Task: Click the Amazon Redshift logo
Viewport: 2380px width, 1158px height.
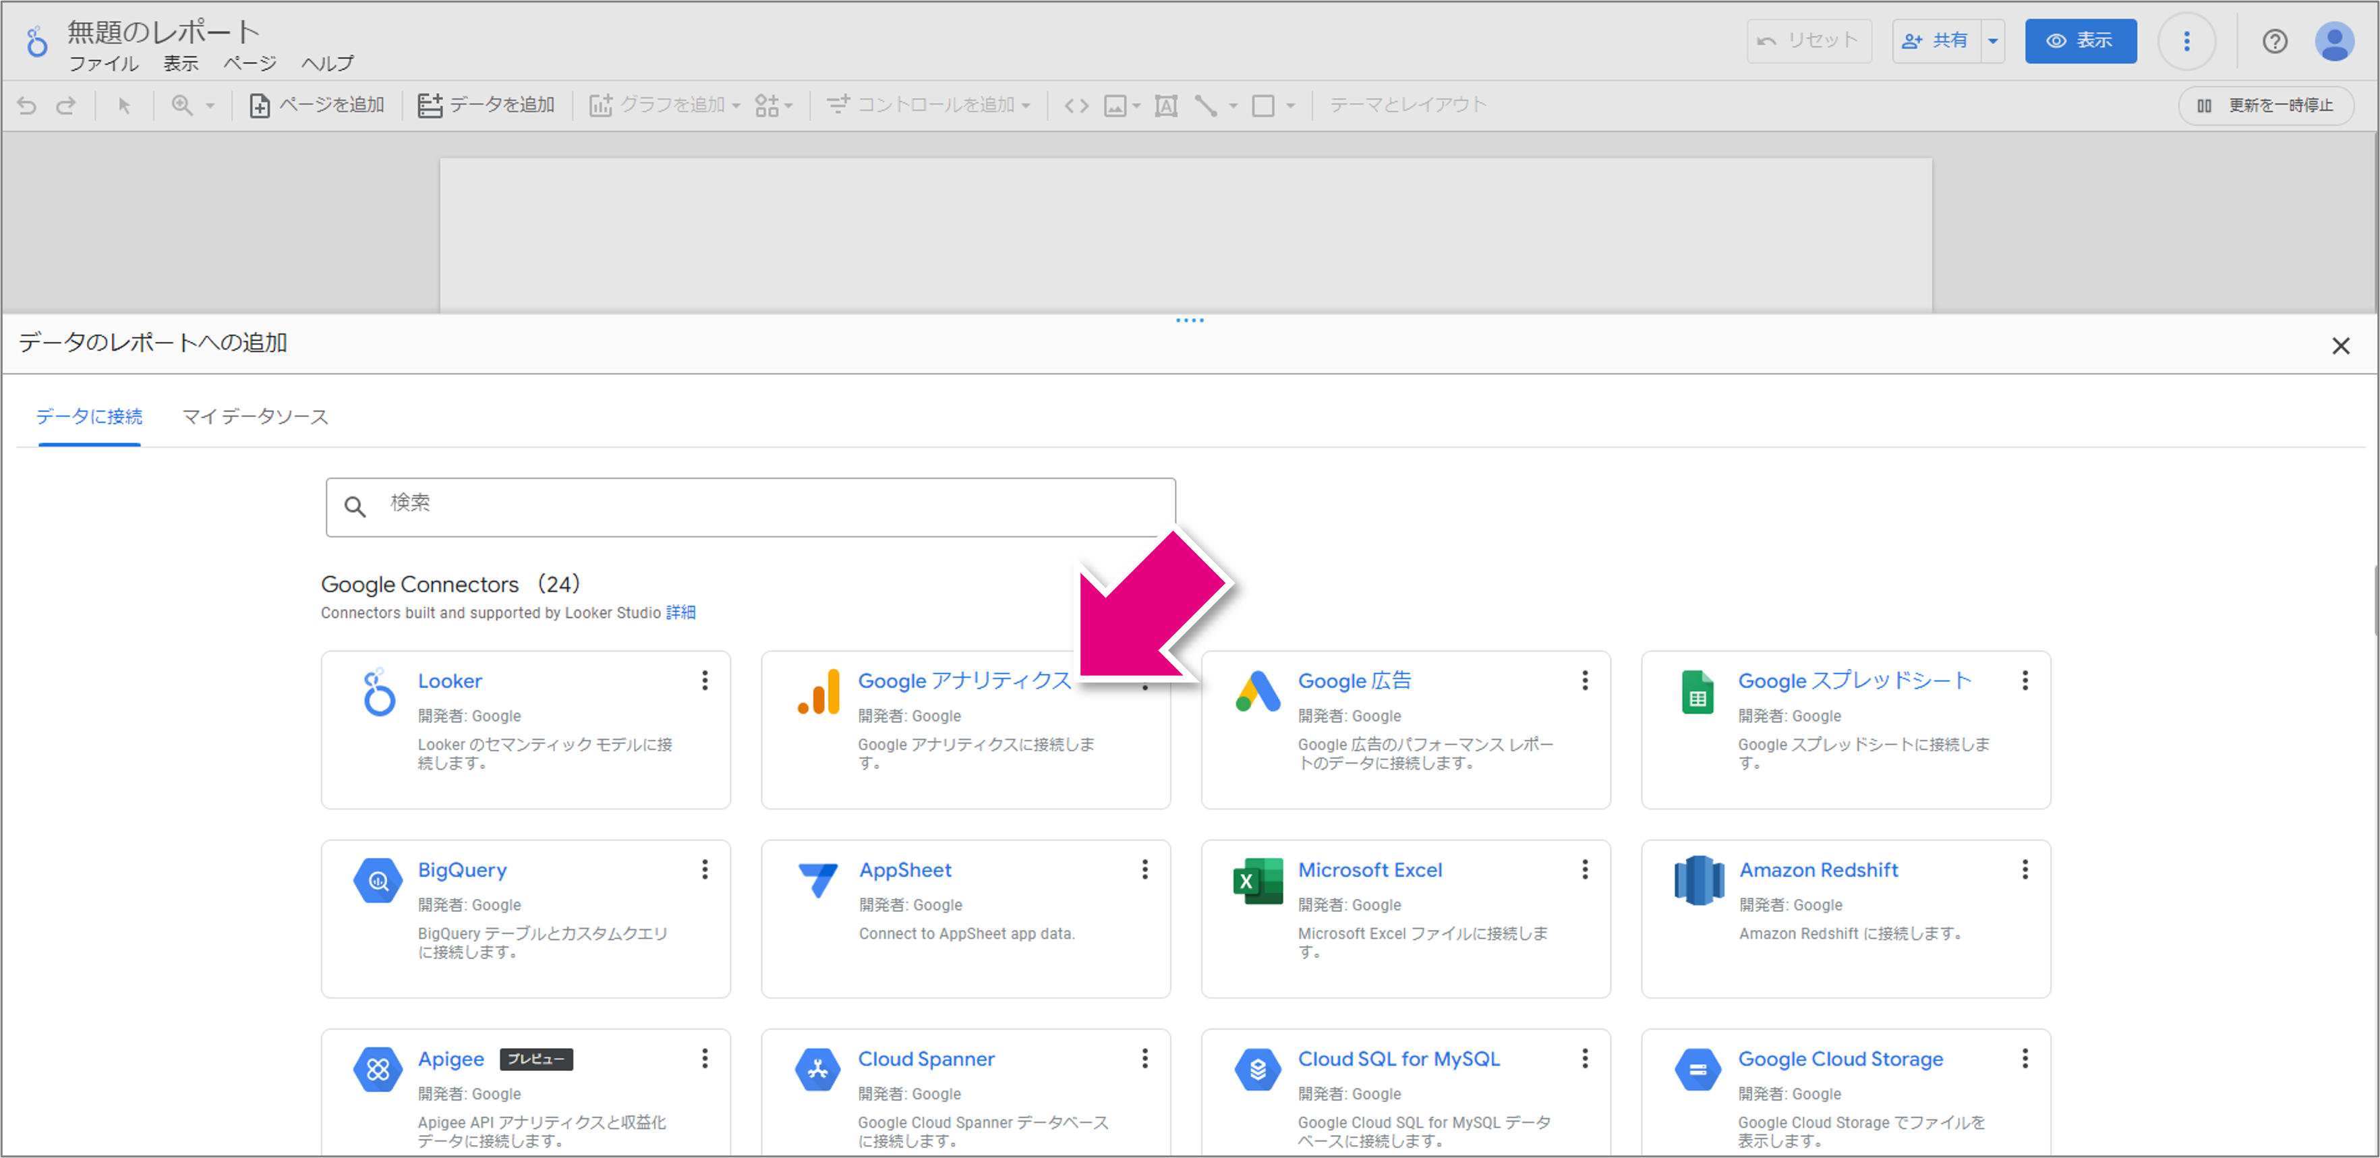Action: coord(1699,881)
